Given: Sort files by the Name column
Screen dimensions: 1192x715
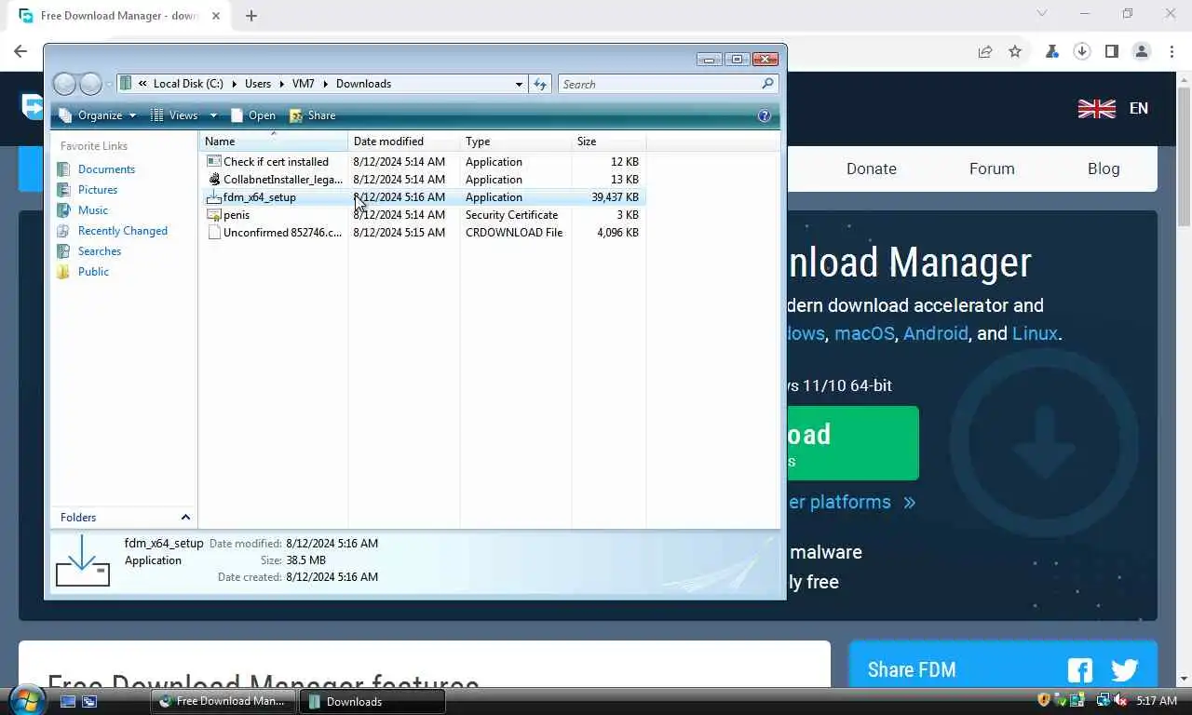Looking at the screenshot, I should pyautogui.click(x=274, y=142).
